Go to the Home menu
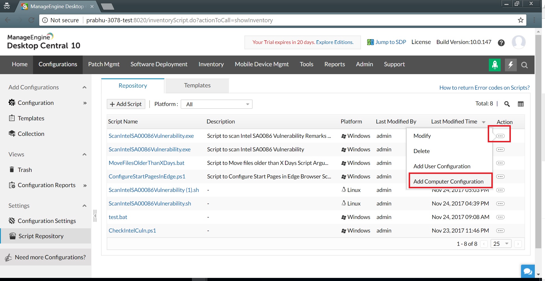This screenshot has height=281, width=545. [x=19, y=64]
